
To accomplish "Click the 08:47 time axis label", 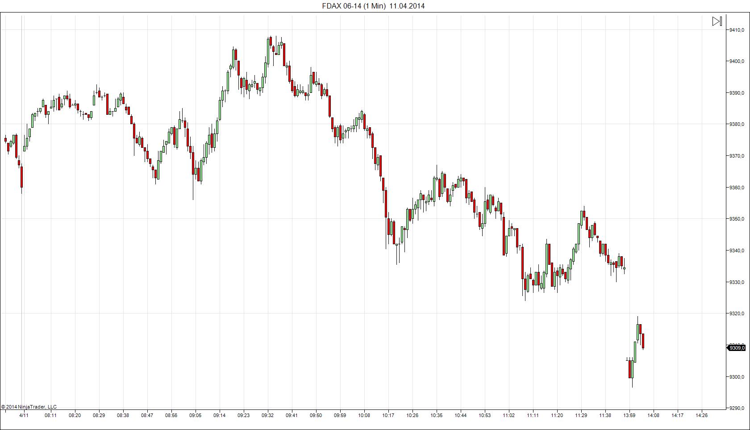I will (x=147, y=415).
